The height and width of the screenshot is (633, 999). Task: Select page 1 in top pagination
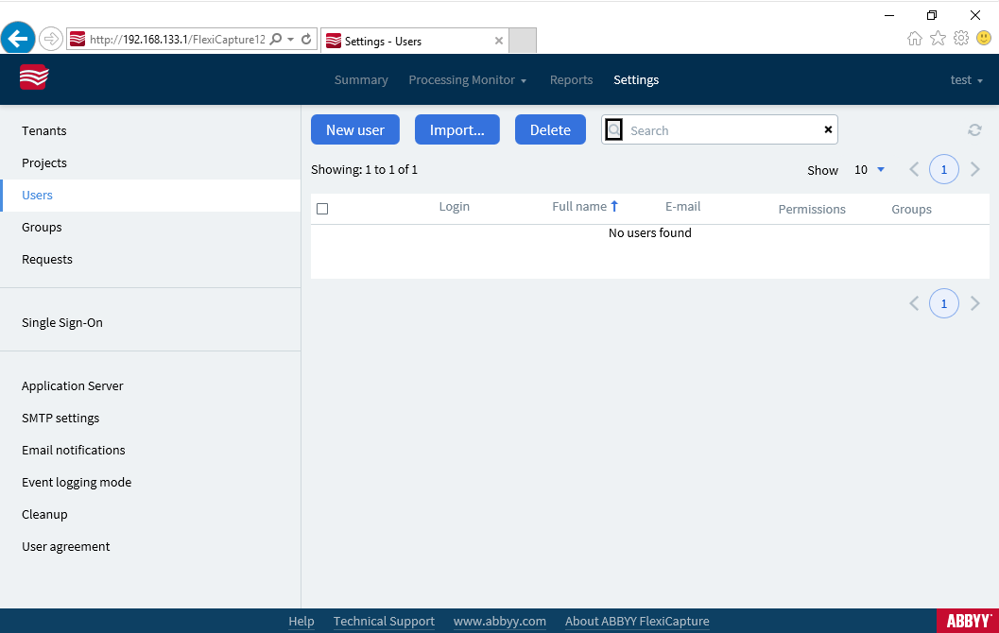[943, 169]
